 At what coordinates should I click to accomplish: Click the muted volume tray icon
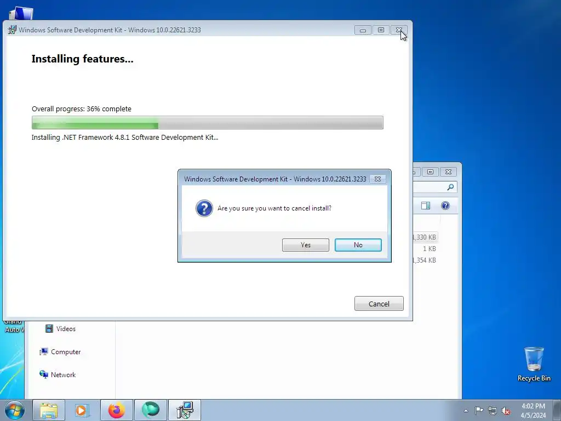click(x=506, y=411)
